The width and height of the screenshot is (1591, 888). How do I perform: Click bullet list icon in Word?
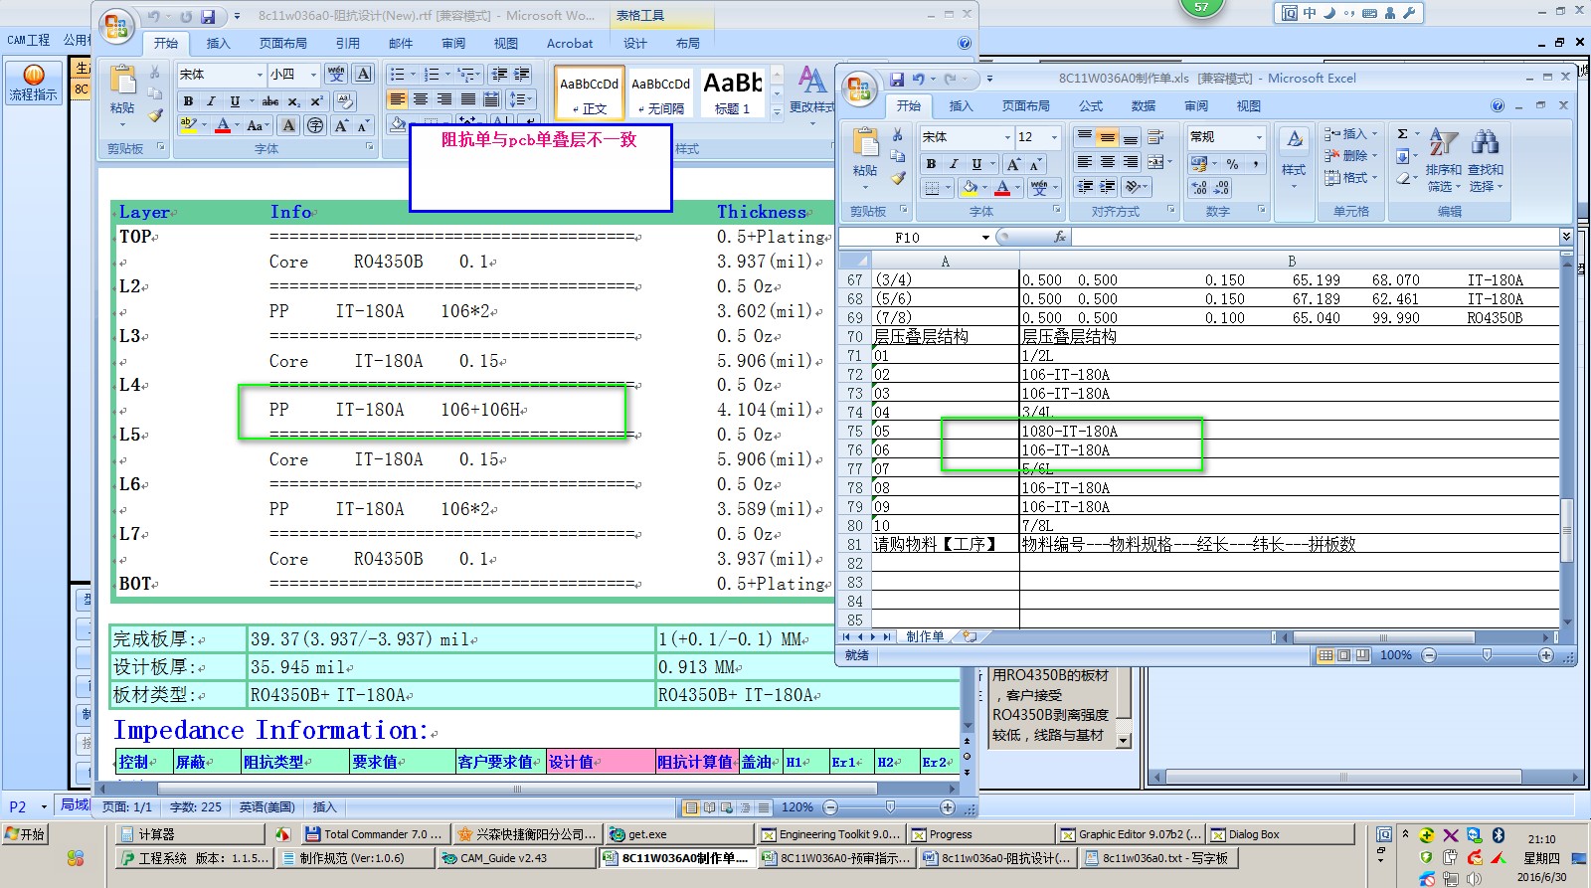coord(397,75)
